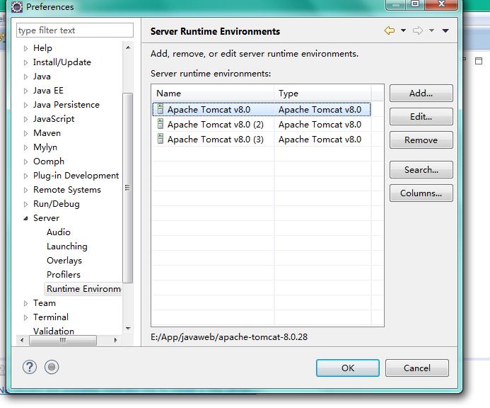Screen dimensions: 490x408
Task: Collapse the Server tree node
Action: [x=25, y=218]
